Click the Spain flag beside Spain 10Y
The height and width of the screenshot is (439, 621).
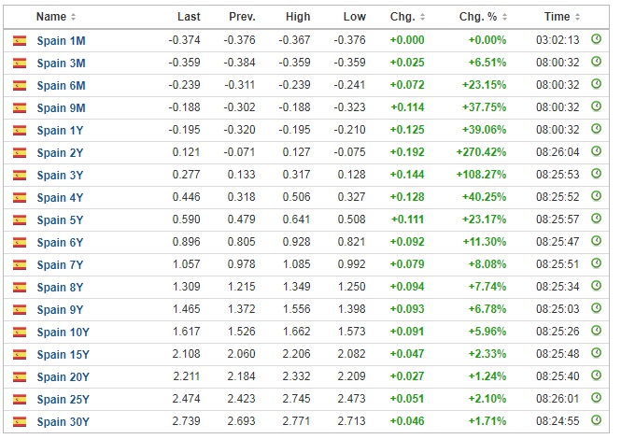click(x=20, y=332)
